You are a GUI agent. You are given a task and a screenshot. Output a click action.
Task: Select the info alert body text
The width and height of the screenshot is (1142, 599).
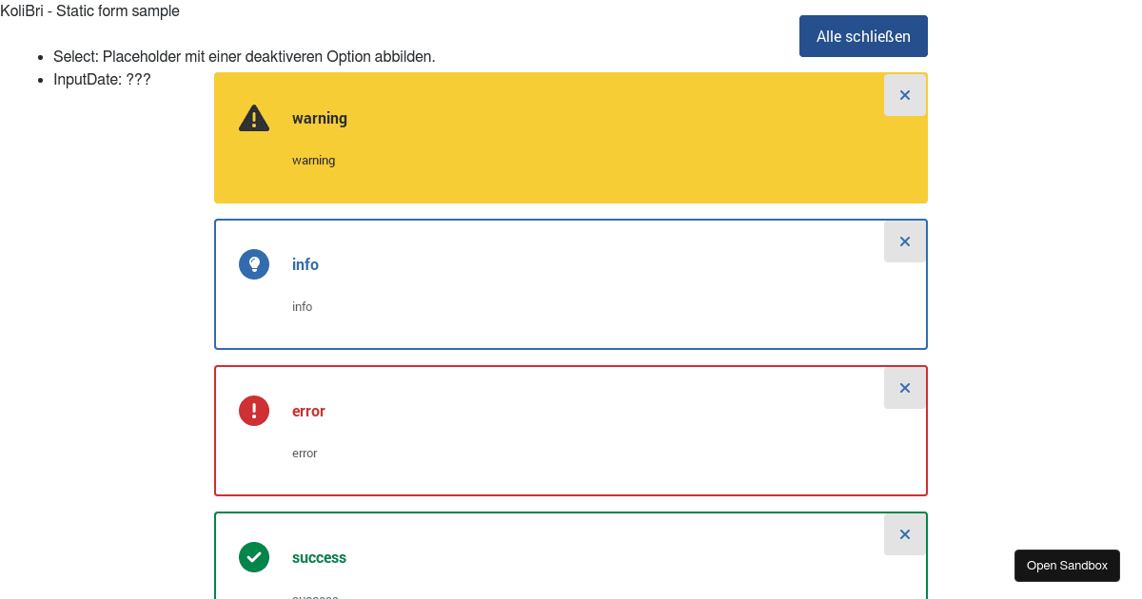tap(302, 306)
